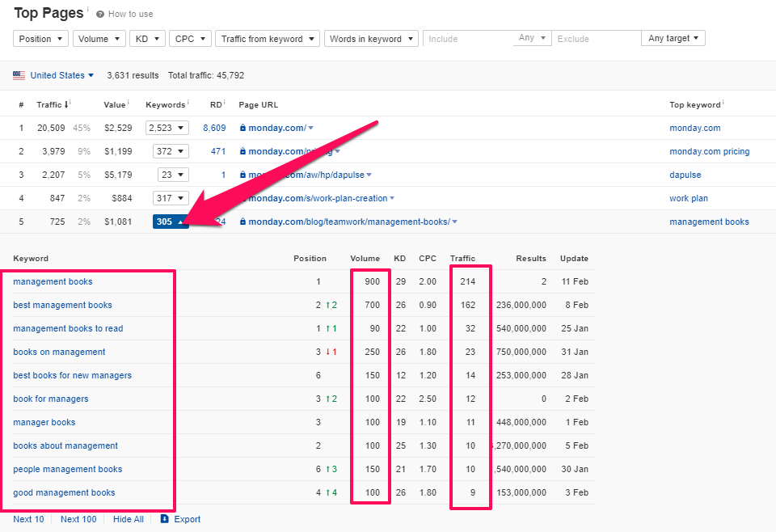The width and height of the screenshot is (776, 532).
Task: Open the 'best management books' keyword link
Action: pos(62,305)
